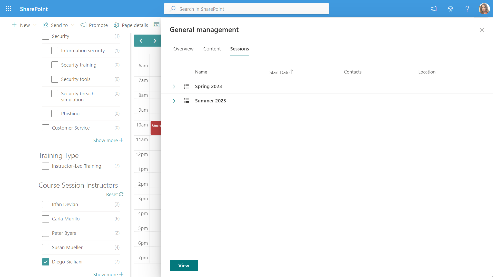Click the megaphone announcements icon
493x277 pixels.
433,9
